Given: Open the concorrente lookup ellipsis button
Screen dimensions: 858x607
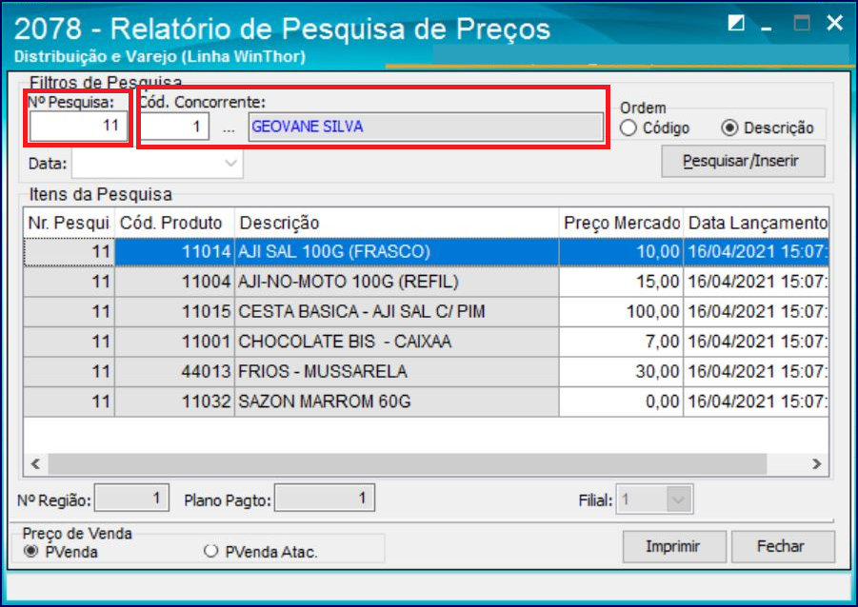Looking at the screenshot, I should pos(229,127).
